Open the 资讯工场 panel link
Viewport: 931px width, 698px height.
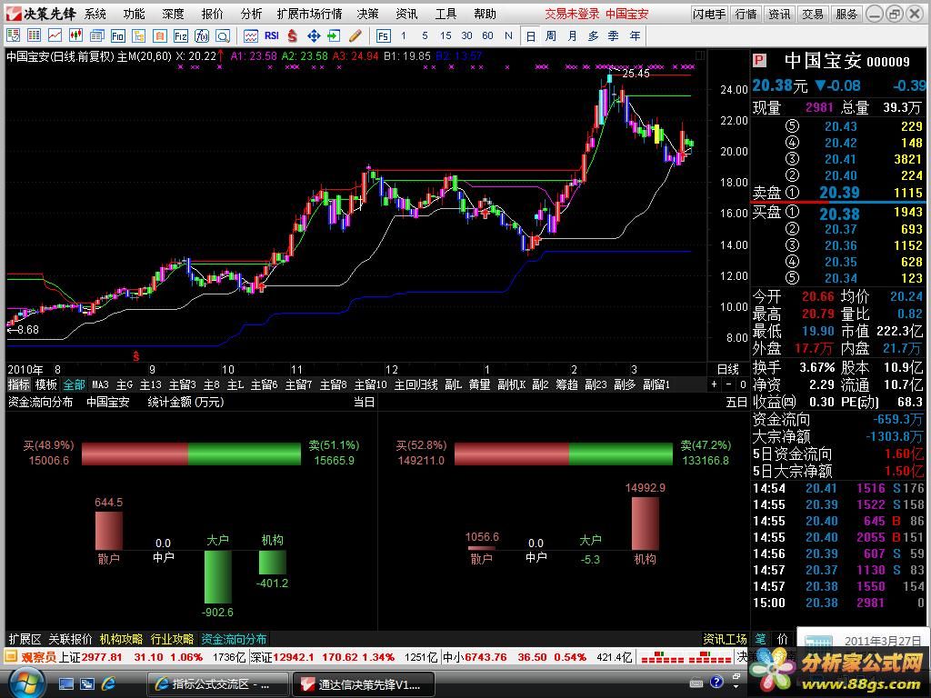(x=725, y=639)
